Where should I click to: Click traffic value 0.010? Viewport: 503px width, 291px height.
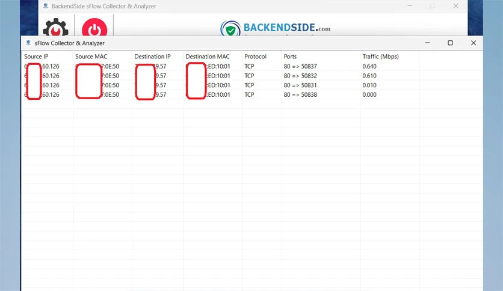(x=369, y=85)
